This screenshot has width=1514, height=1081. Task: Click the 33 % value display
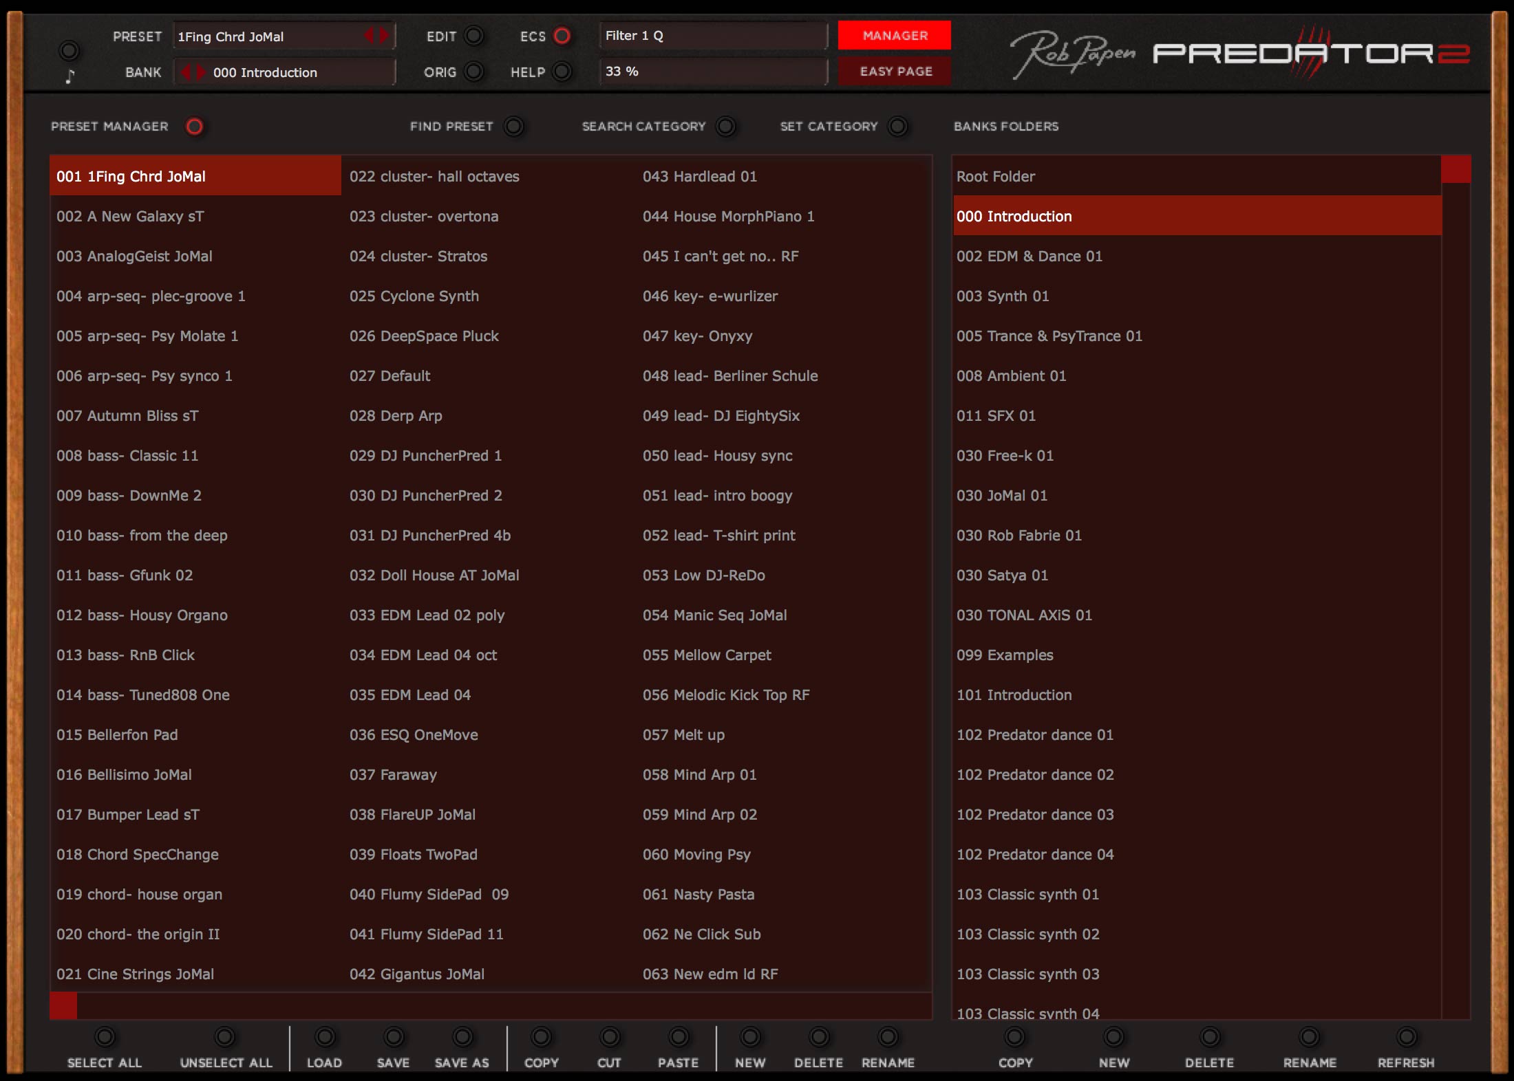pos(714,72)
